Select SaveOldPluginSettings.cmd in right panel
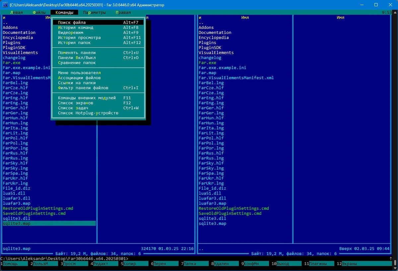Image resolution: width=398 pixels, height=271 pixels. (230, 213)
